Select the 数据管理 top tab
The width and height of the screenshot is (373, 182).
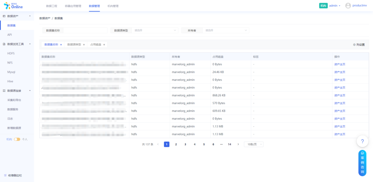94,6
